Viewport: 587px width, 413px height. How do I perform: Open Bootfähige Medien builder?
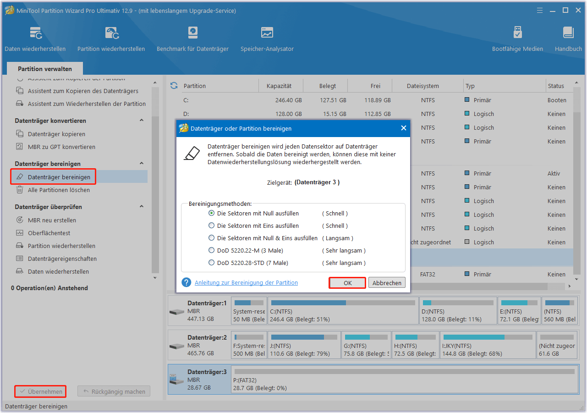517,39
